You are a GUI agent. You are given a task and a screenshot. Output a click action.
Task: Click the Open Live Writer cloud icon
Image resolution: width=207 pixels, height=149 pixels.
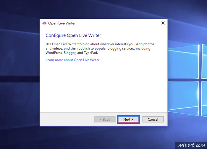coord(44,23)
